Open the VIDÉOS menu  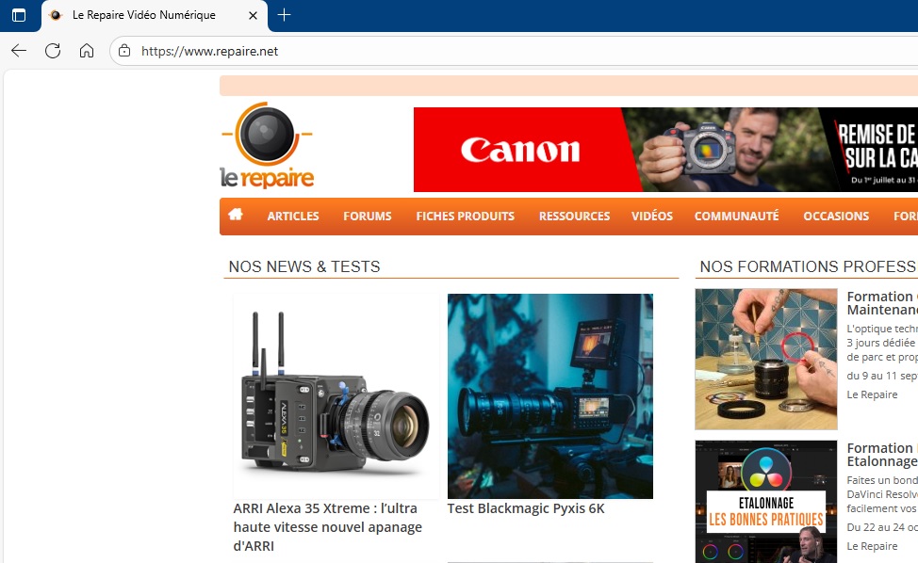[651, 216]
